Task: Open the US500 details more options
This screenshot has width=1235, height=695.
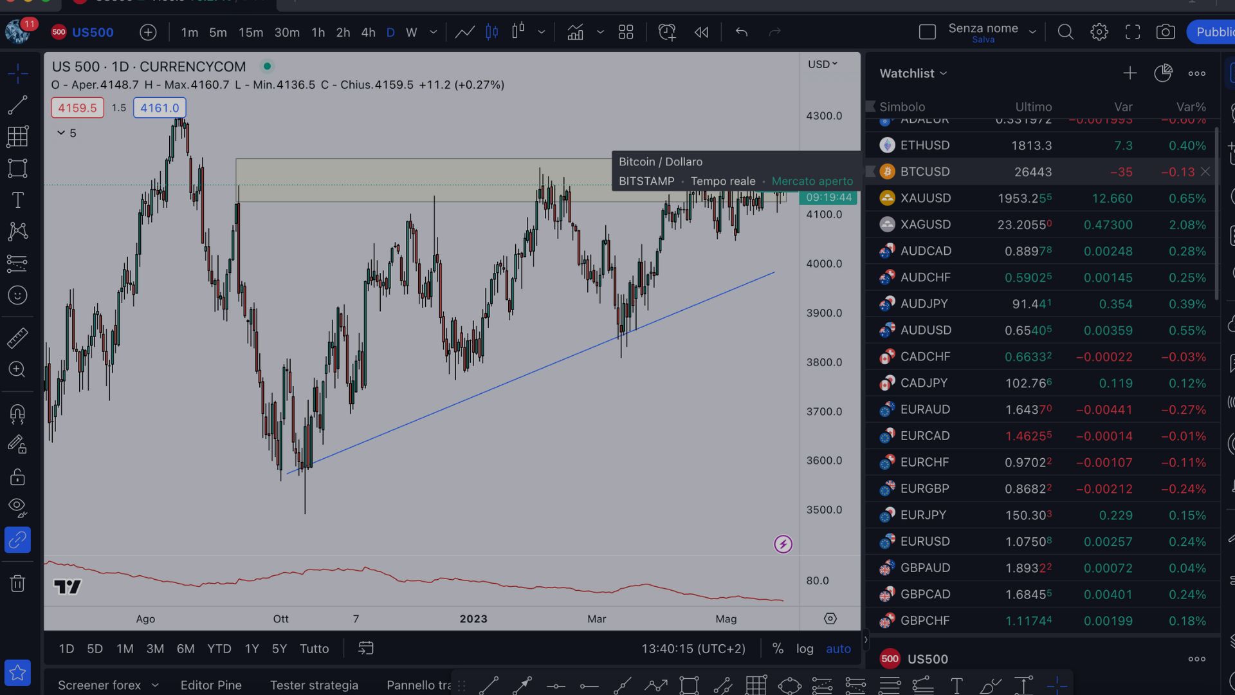Action: point(1197,659)
